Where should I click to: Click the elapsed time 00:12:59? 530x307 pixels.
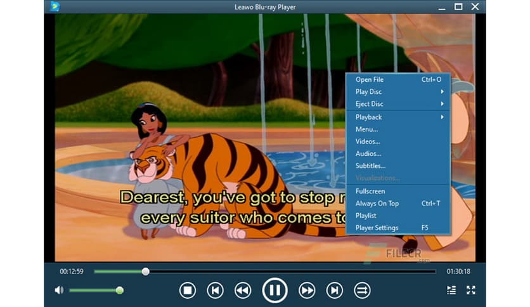[71, 271]
